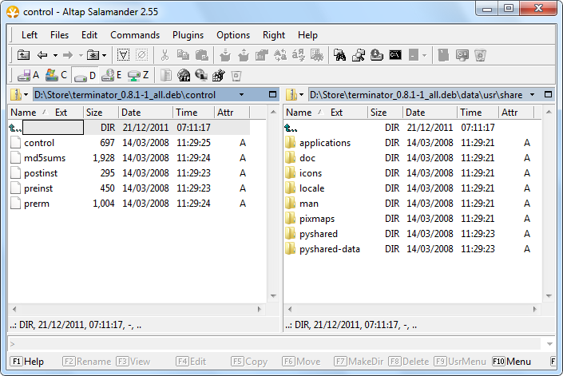
Task: Open the Forward history dropdown arrow
Action: coord(81,56)
